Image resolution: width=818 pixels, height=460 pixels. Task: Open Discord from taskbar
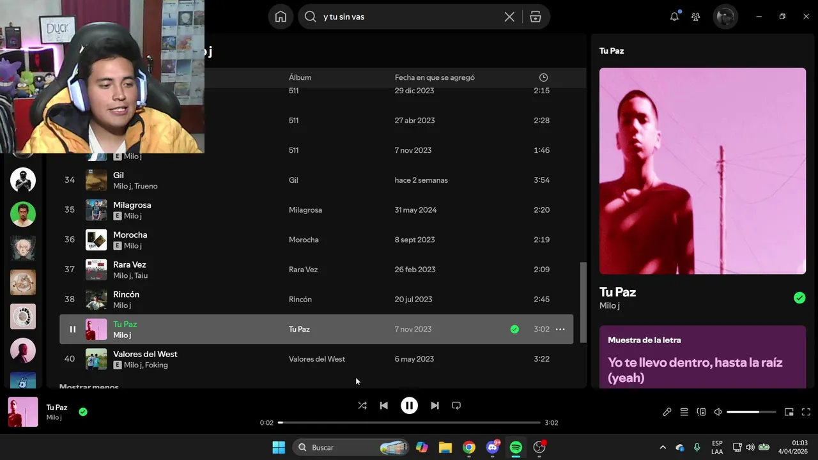[x=493, y=447]
